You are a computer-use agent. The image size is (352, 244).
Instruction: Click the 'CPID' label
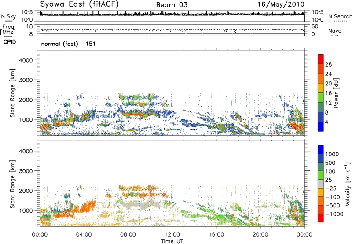coord(9,42)
